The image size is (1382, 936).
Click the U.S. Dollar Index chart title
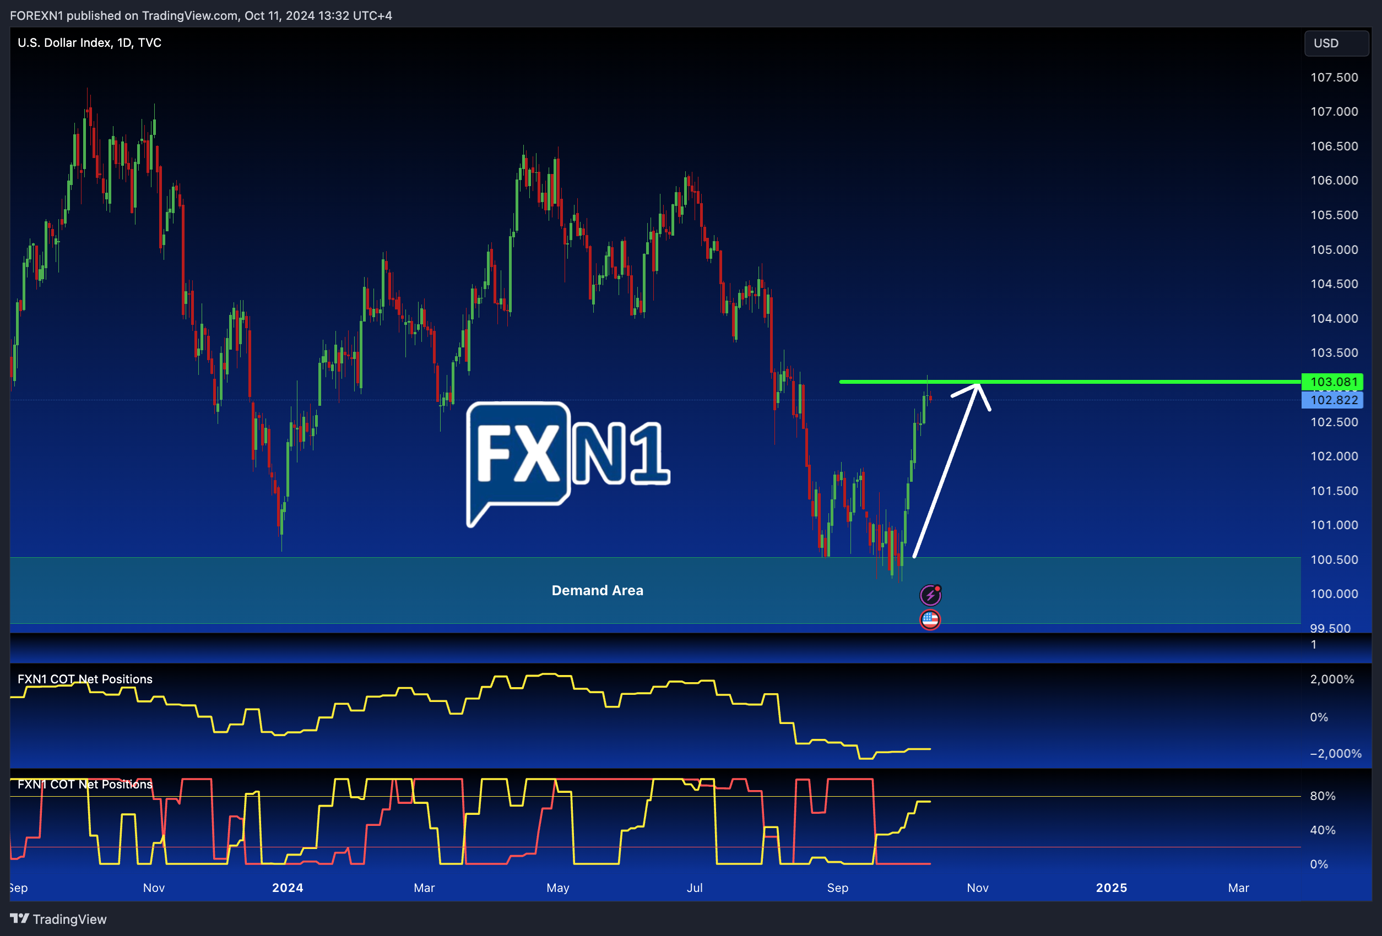point(89,43)
